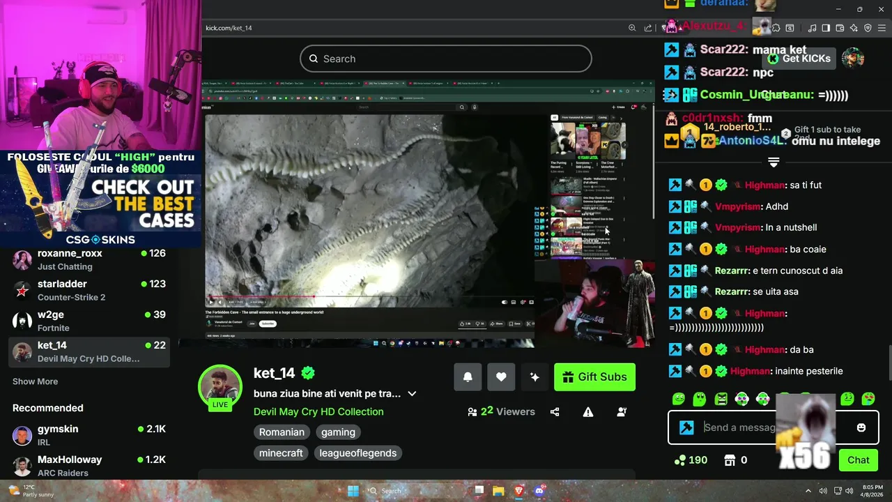Send message with the Chat button
The width and height of the screenshot is (892, 502).
(x=859, y=459)
